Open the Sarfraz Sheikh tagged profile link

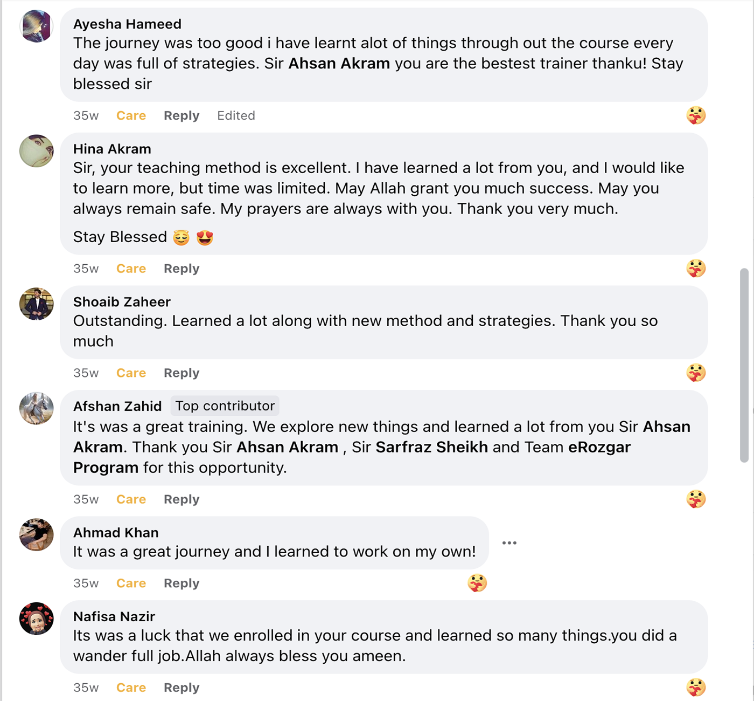[431, 447]
